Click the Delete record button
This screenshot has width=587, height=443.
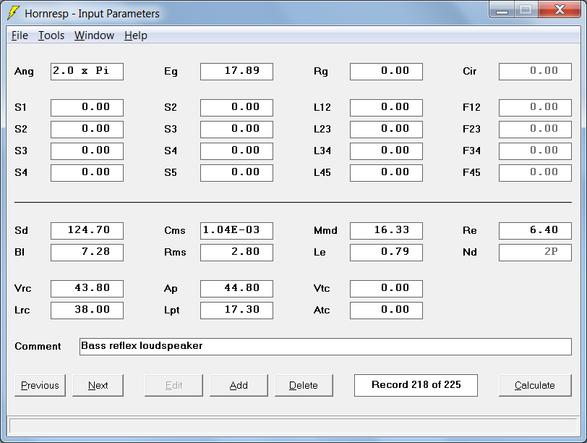pos(304,385)
